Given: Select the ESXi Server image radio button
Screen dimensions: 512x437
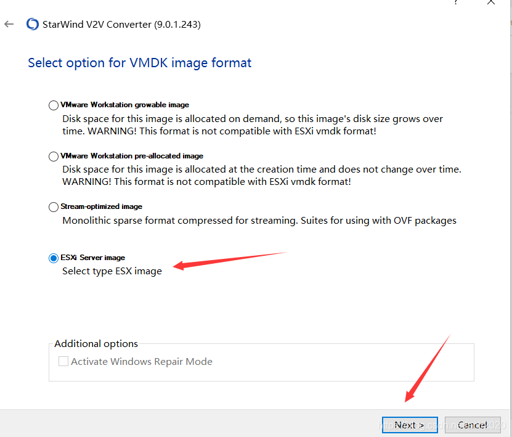Looking at the screenshot, I should [x=54, y=258].
